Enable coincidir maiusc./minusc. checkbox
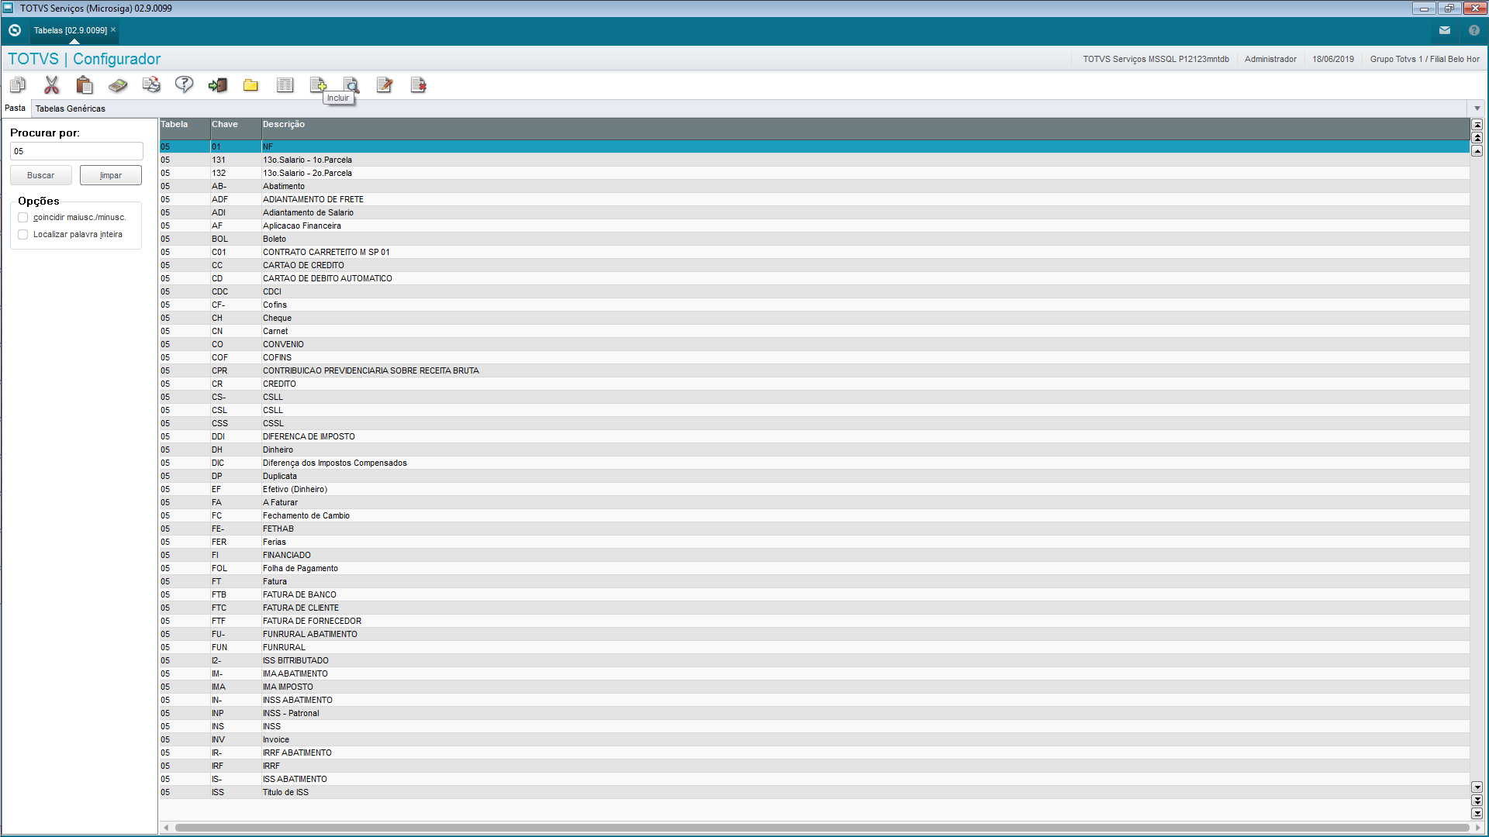 pyautogui.click(x=23, y=218)
